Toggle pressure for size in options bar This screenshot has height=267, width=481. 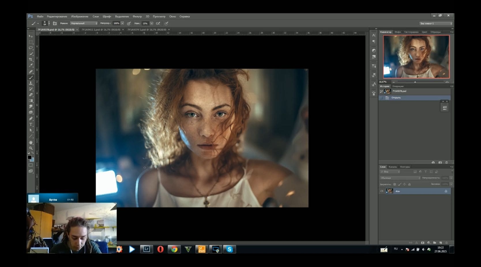[166, 23]
